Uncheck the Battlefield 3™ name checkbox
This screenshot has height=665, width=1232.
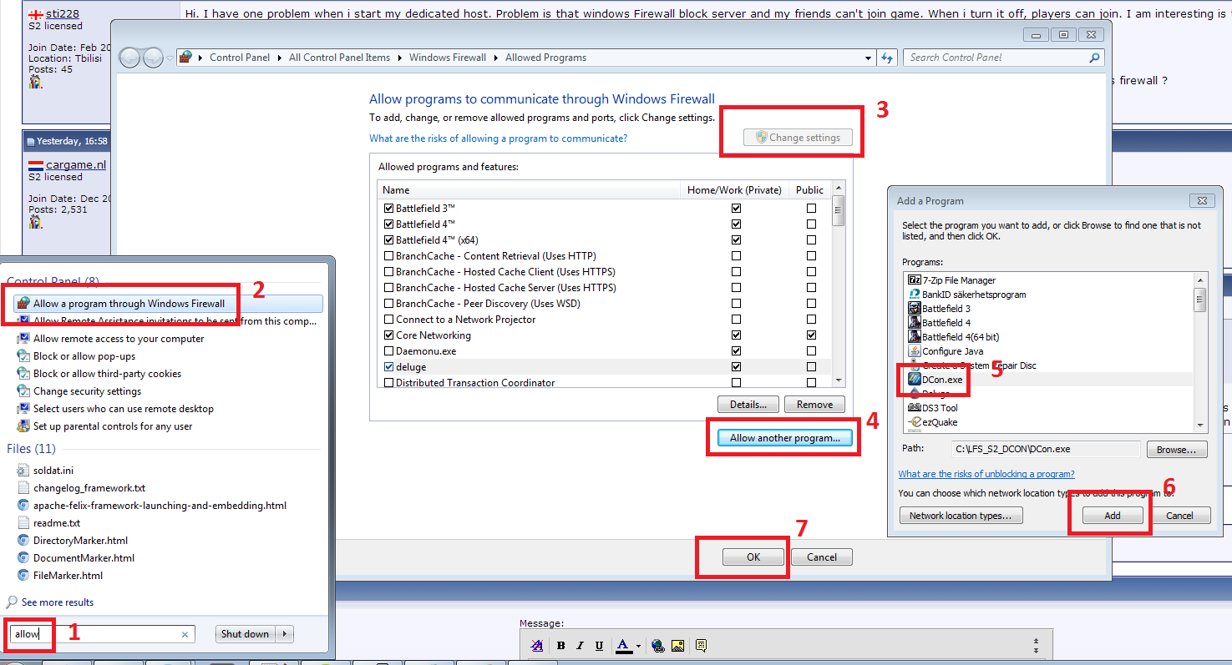388,209
